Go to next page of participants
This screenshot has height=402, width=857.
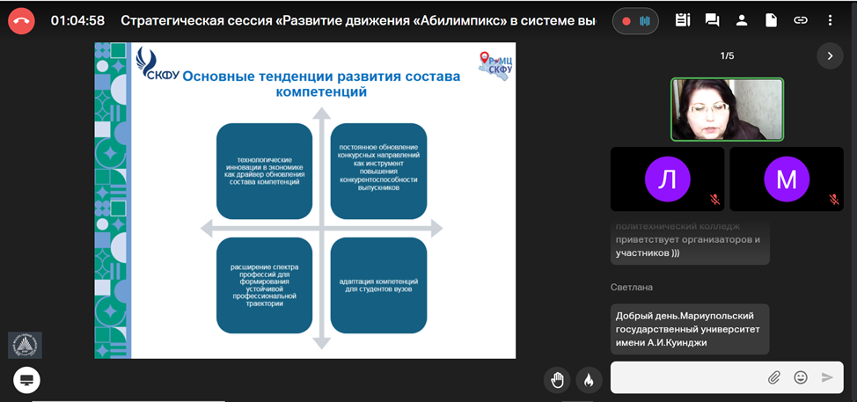pos(829,56)
